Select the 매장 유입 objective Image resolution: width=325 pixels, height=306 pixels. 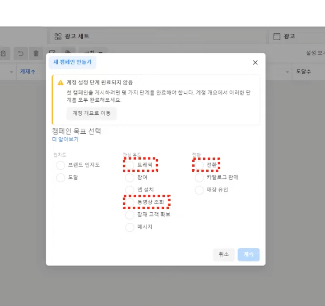pyautogui.click(x=200, y=190)
